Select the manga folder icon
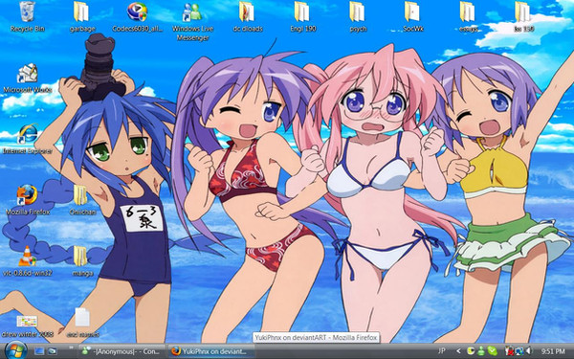 point(82,260)
